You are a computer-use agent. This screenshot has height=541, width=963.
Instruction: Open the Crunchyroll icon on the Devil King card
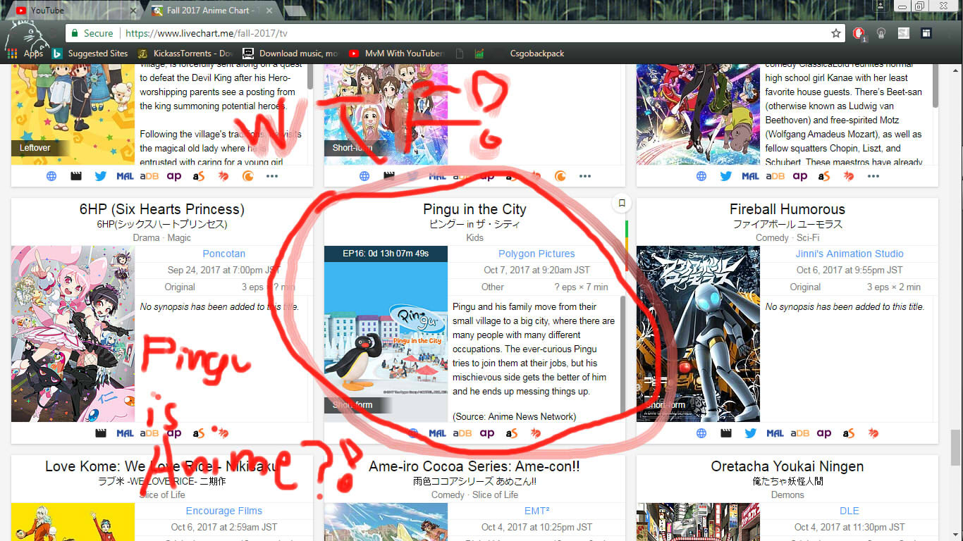[247, 176]
